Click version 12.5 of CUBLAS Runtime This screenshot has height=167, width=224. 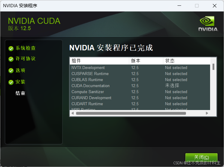coord(135,80)
